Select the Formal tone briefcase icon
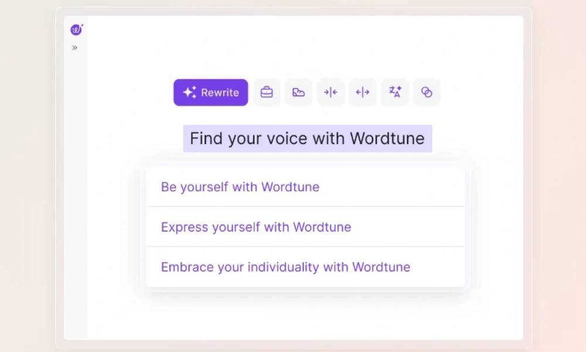The width and height of the screenshot is (586, 352). (267, 92)
